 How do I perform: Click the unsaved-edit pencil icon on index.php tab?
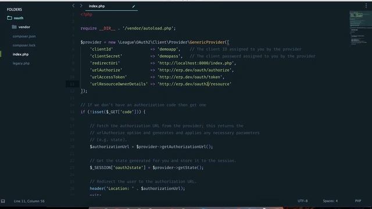[x=134, y=6]
